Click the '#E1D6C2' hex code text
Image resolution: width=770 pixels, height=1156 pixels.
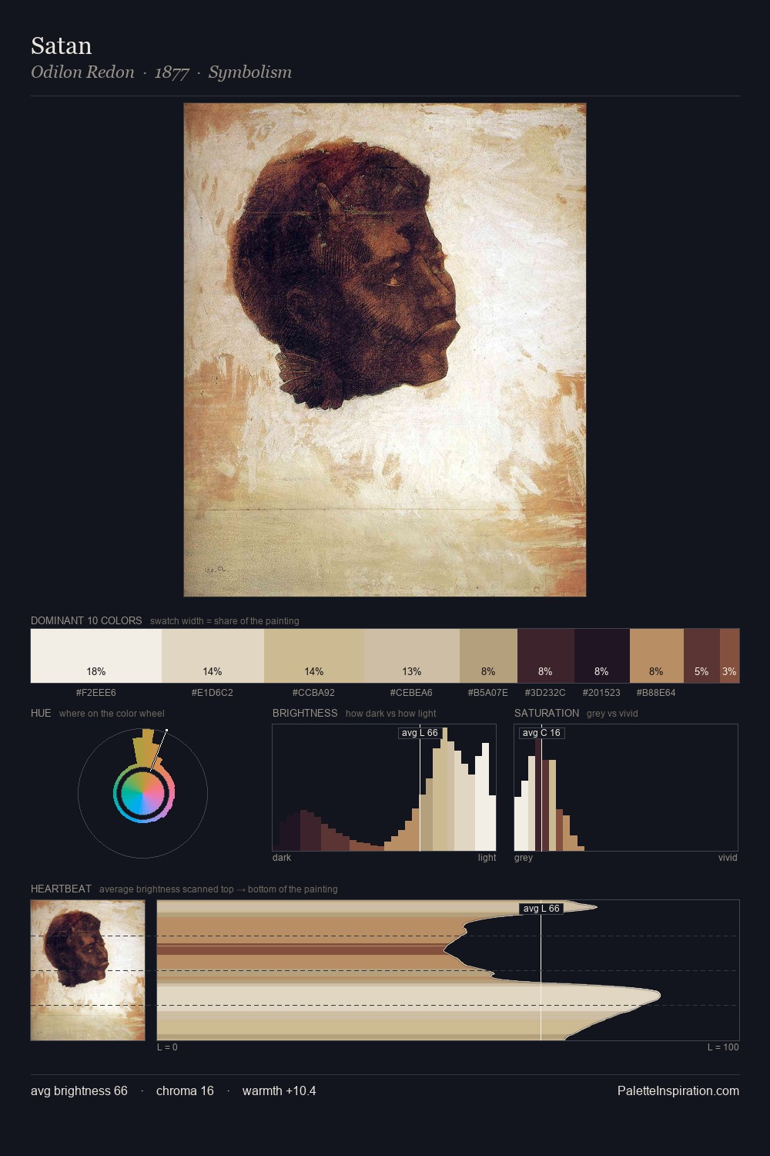coord(213,693)
